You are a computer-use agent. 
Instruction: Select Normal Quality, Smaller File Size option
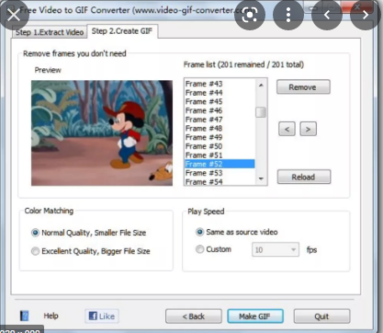click(x=89, y=233)
